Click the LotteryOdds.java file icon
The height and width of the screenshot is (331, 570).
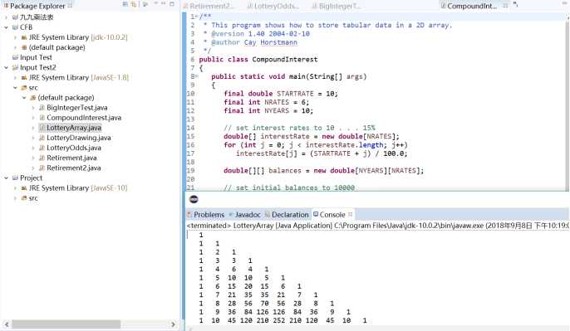point(42,148)
